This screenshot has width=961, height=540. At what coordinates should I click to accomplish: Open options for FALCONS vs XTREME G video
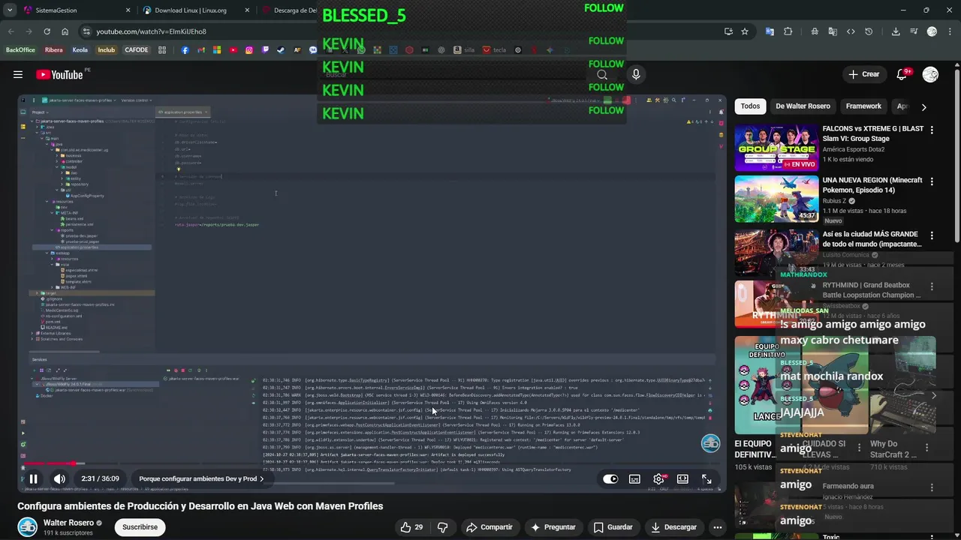click(x=932, y=130)
